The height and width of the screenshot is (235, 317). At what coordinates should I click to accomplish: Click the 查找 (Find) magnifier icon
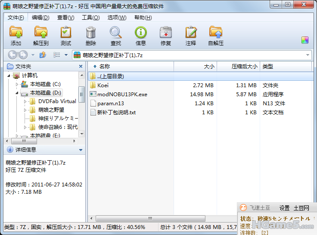(115, 32)
